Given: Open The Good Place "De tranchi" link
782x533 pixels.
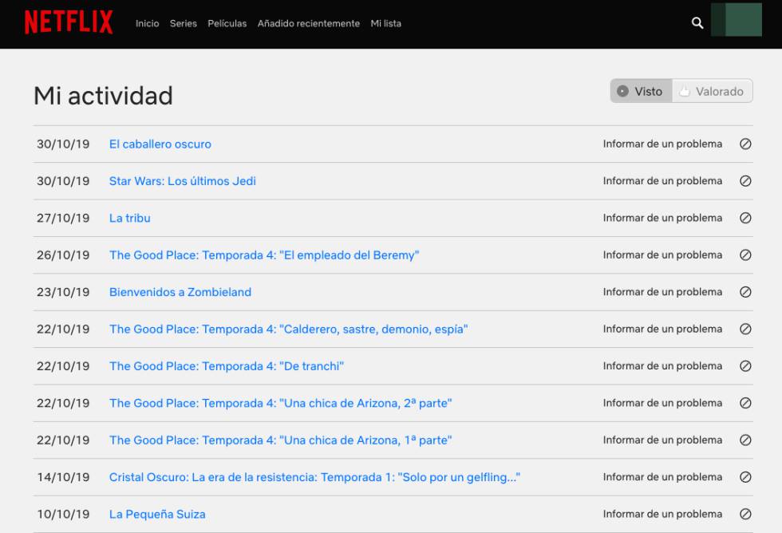Looking at the screenshot, I should (227, 366).
